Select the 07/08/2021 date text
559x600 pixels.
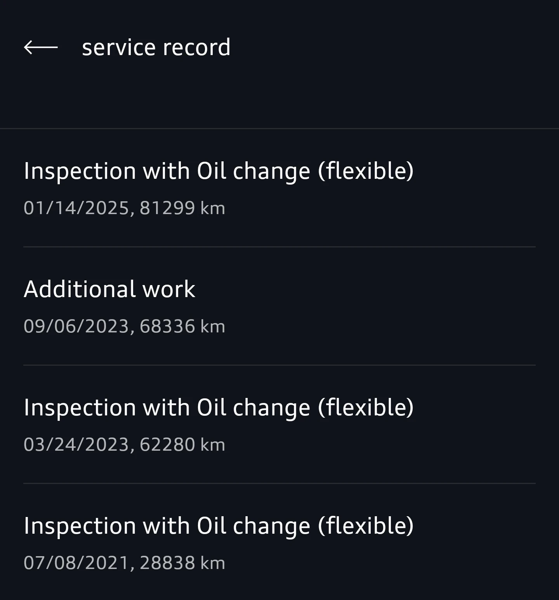coord(76,563)
